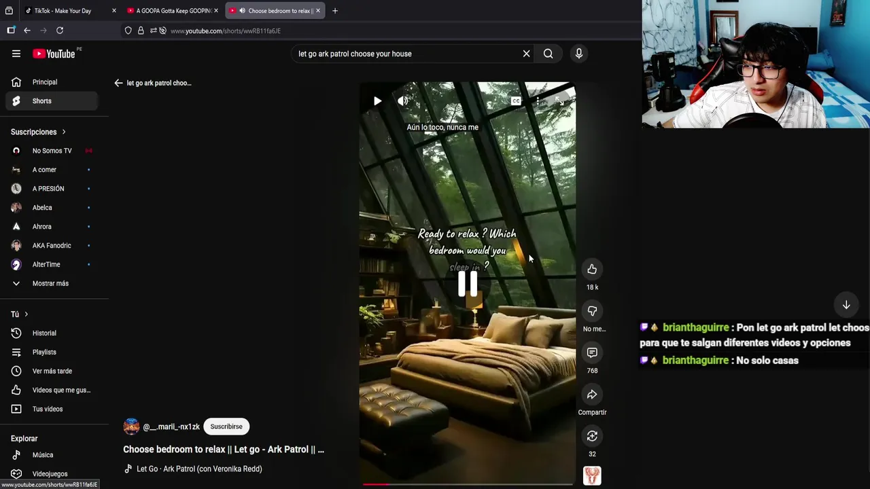This screenshot has height=489, width=870.
Task: Clear the search box with X
Action: [x=526, y=54]
